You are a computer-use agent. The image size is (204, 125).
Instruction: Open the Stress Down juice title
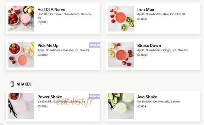click(149, 45)
